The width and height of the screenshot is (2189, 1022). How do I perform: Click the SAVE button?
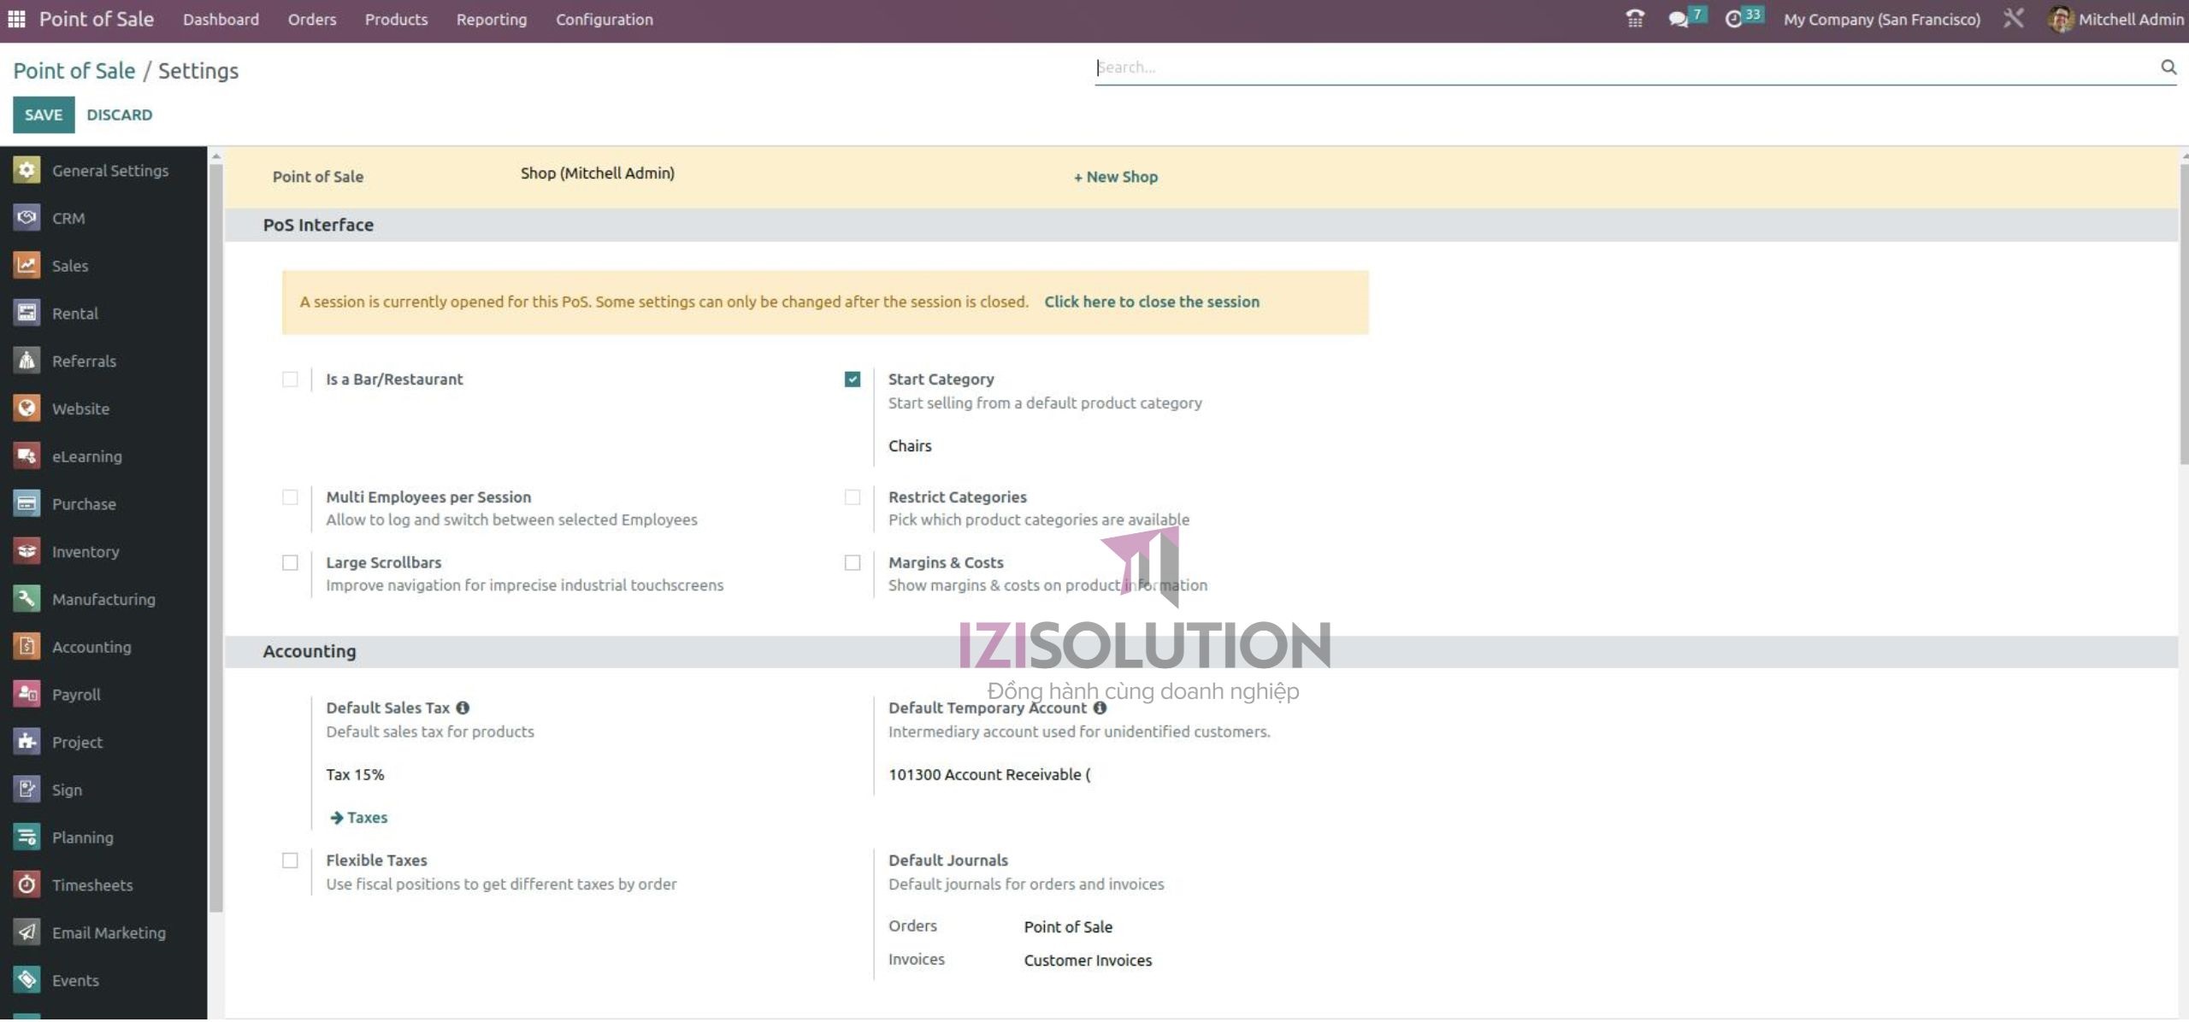[x=44, y=115]
